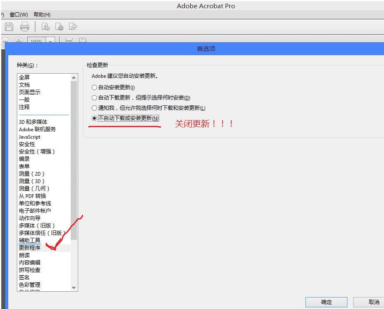
Task: Select the 全屏 category
Action: tap(24, 77)
